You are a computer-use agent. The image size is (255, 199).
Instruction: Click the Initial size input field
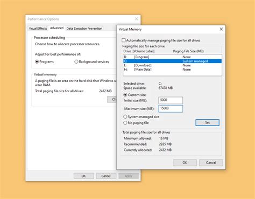(x=171, y=100)
